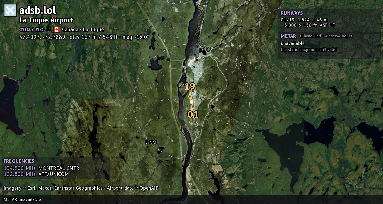383x204 pixels.
Task: Click the "METAR unavailable" status bar text
Action: pos(22,199)
